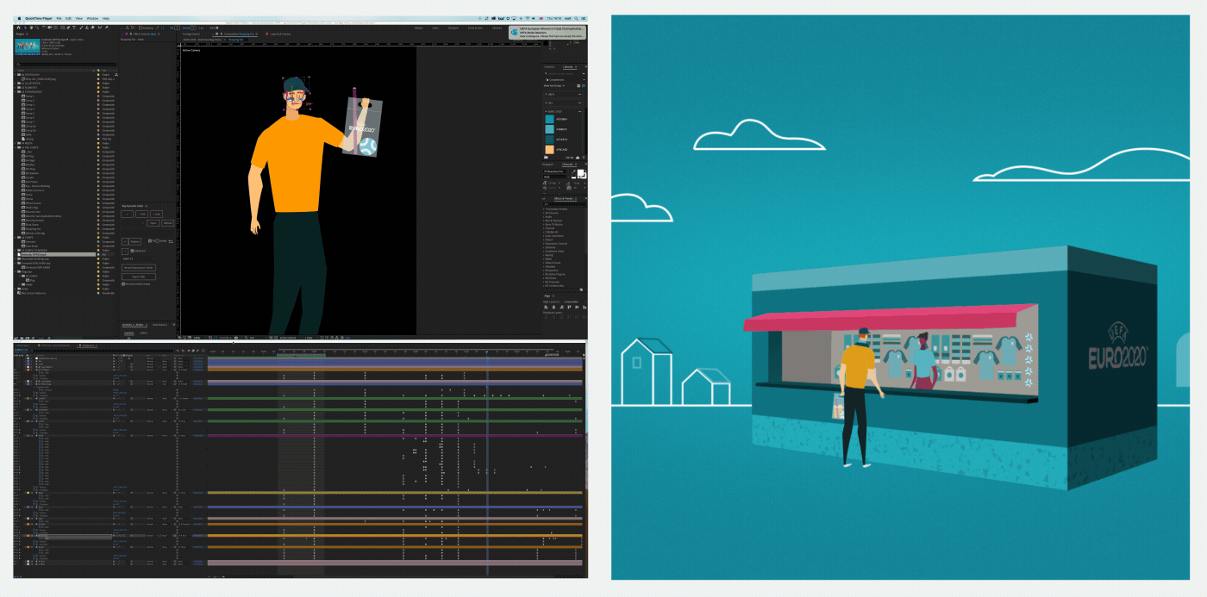Click the Motion Blur timeline icon
The width and height of the screenshot is (1207, 597).
pyautogui.click(x=197, y=351)
